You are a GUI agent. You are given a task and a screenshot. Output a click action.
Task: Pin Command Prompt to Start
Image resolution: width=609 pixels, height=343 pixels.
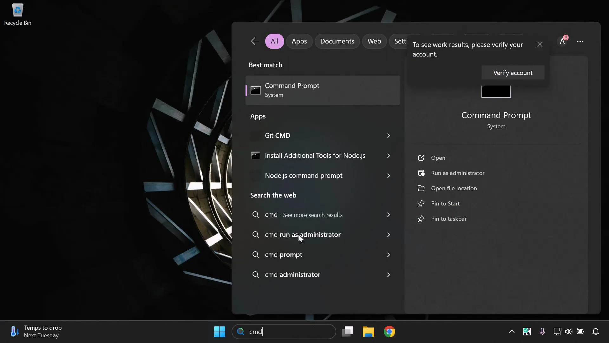[x=445, y=204]
